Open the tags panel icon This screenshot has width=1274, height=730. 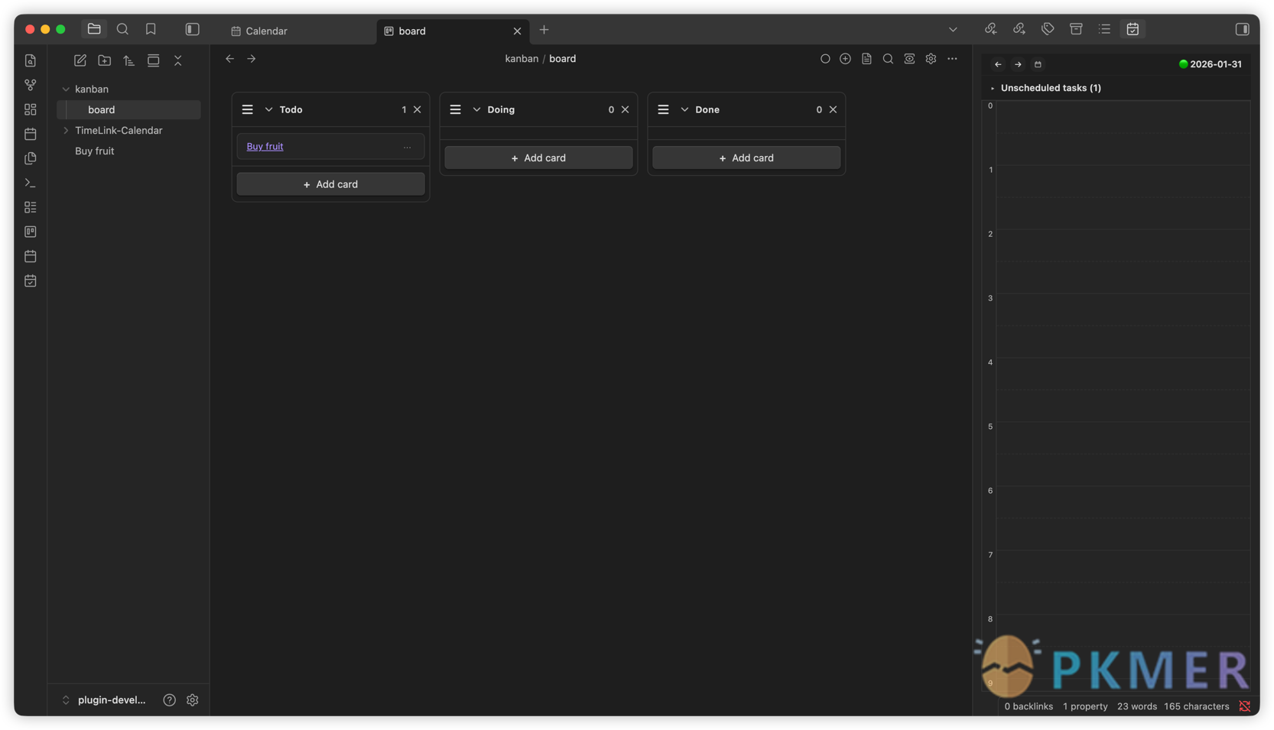pos(1048,29)
